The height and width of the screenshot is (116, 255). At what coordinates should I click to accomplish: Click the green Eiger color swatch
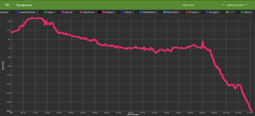click(x=45, y=12)
